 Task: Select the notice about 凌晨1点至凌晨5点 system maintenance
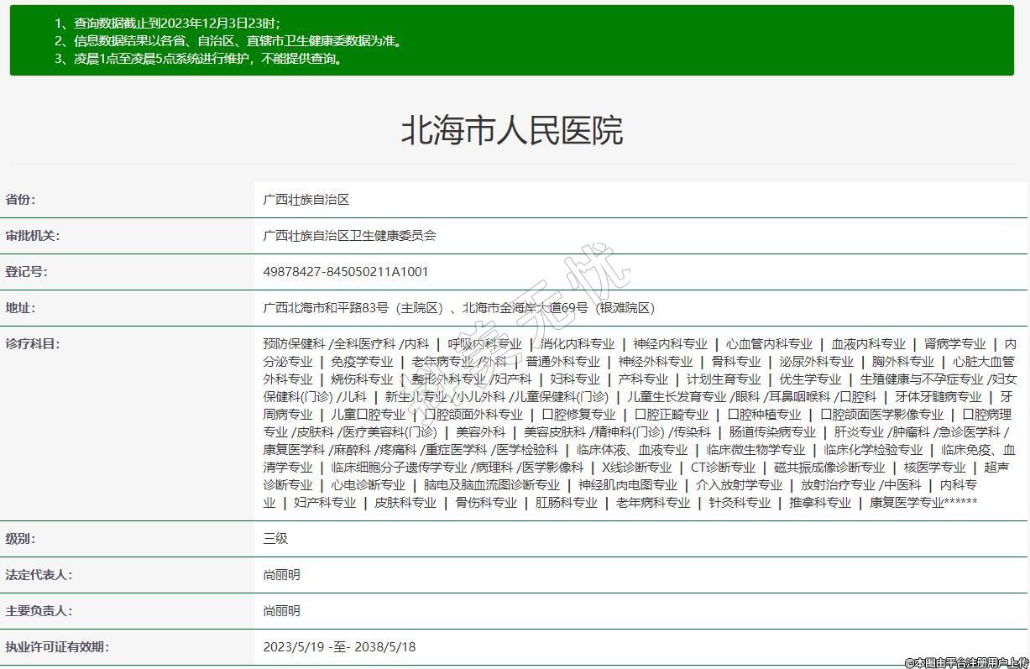click(200, 59)
